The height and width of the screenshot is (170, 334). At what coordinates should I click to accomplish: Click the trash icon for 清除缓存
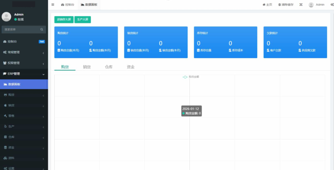[x=280, y=5]
